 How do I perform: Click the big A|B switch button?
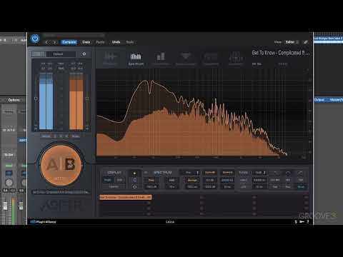[61, 165]
